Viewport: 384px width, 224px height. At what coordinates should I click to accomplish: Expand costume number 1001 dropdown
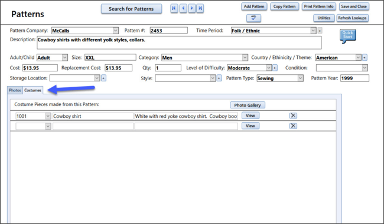click(48, 116)
